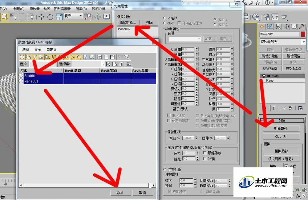Click the Use Pivot Point Center icon
The height and width of the screenshot is (200, 308).
[x=87, y=17]
